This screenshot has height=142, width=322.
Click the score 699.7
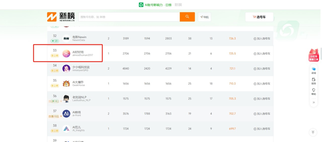coord(232,129)
